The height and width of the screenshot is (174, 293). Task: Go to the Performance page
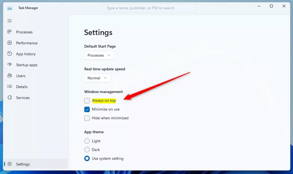(27, 43)
